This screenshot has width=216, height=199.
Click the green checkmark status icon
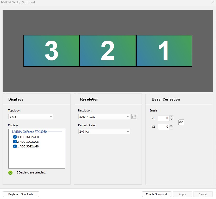point(10,172)
